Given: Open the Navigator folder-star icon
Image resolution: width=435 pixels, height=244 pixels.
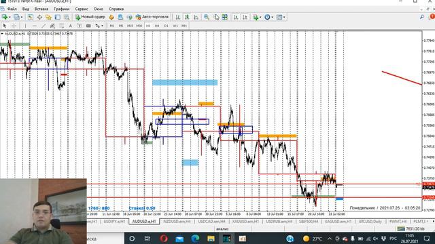Looking at the screenshot, I should [x=48, y=17].
